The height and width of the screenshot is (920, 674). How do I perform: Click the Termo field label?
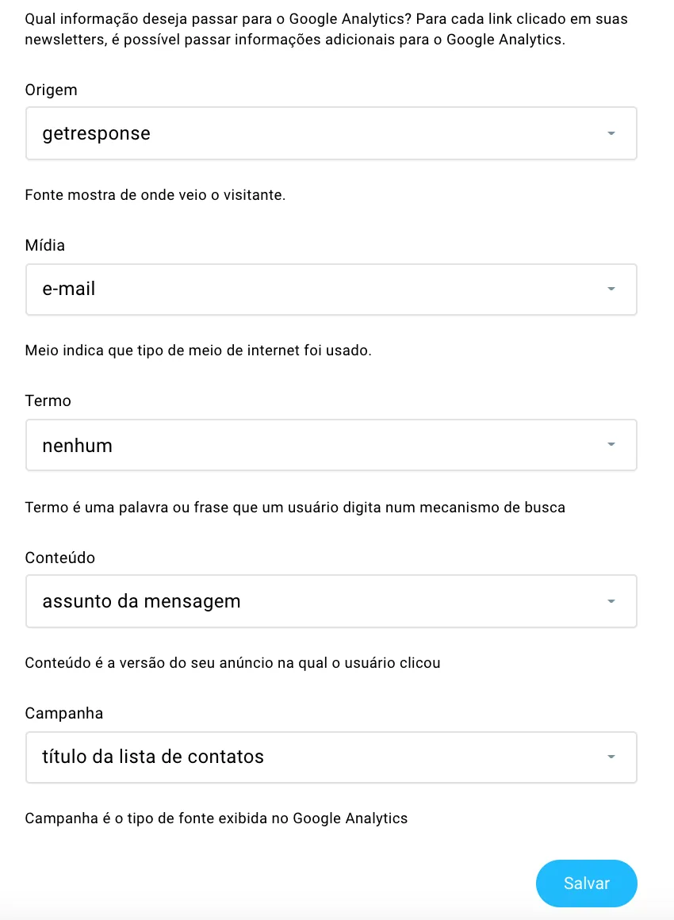point(48,401)
